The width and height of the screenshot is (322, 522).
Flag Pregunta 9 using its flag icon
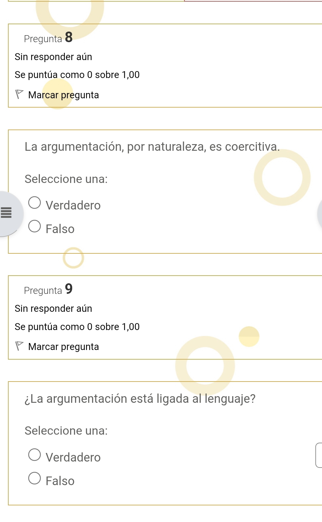pyautogui.click(x=19, y=347)
